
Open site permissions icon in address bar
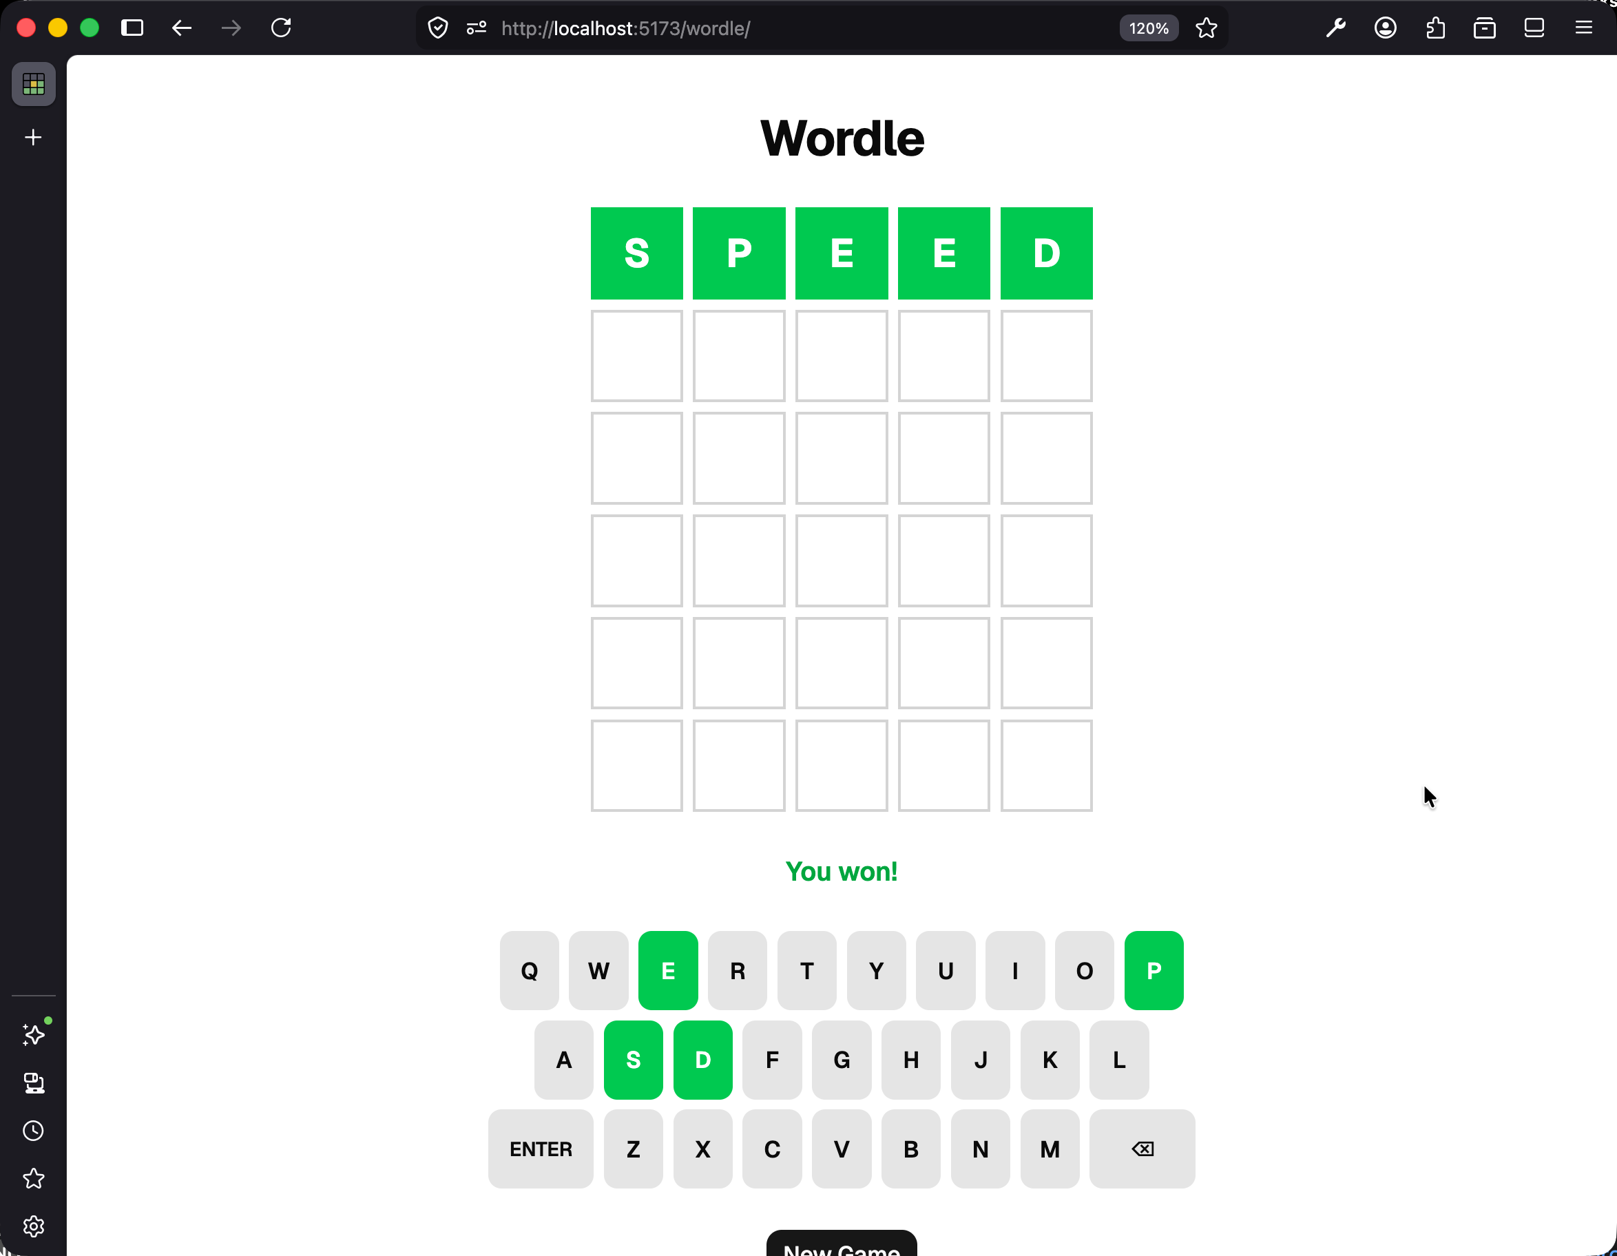476,28
